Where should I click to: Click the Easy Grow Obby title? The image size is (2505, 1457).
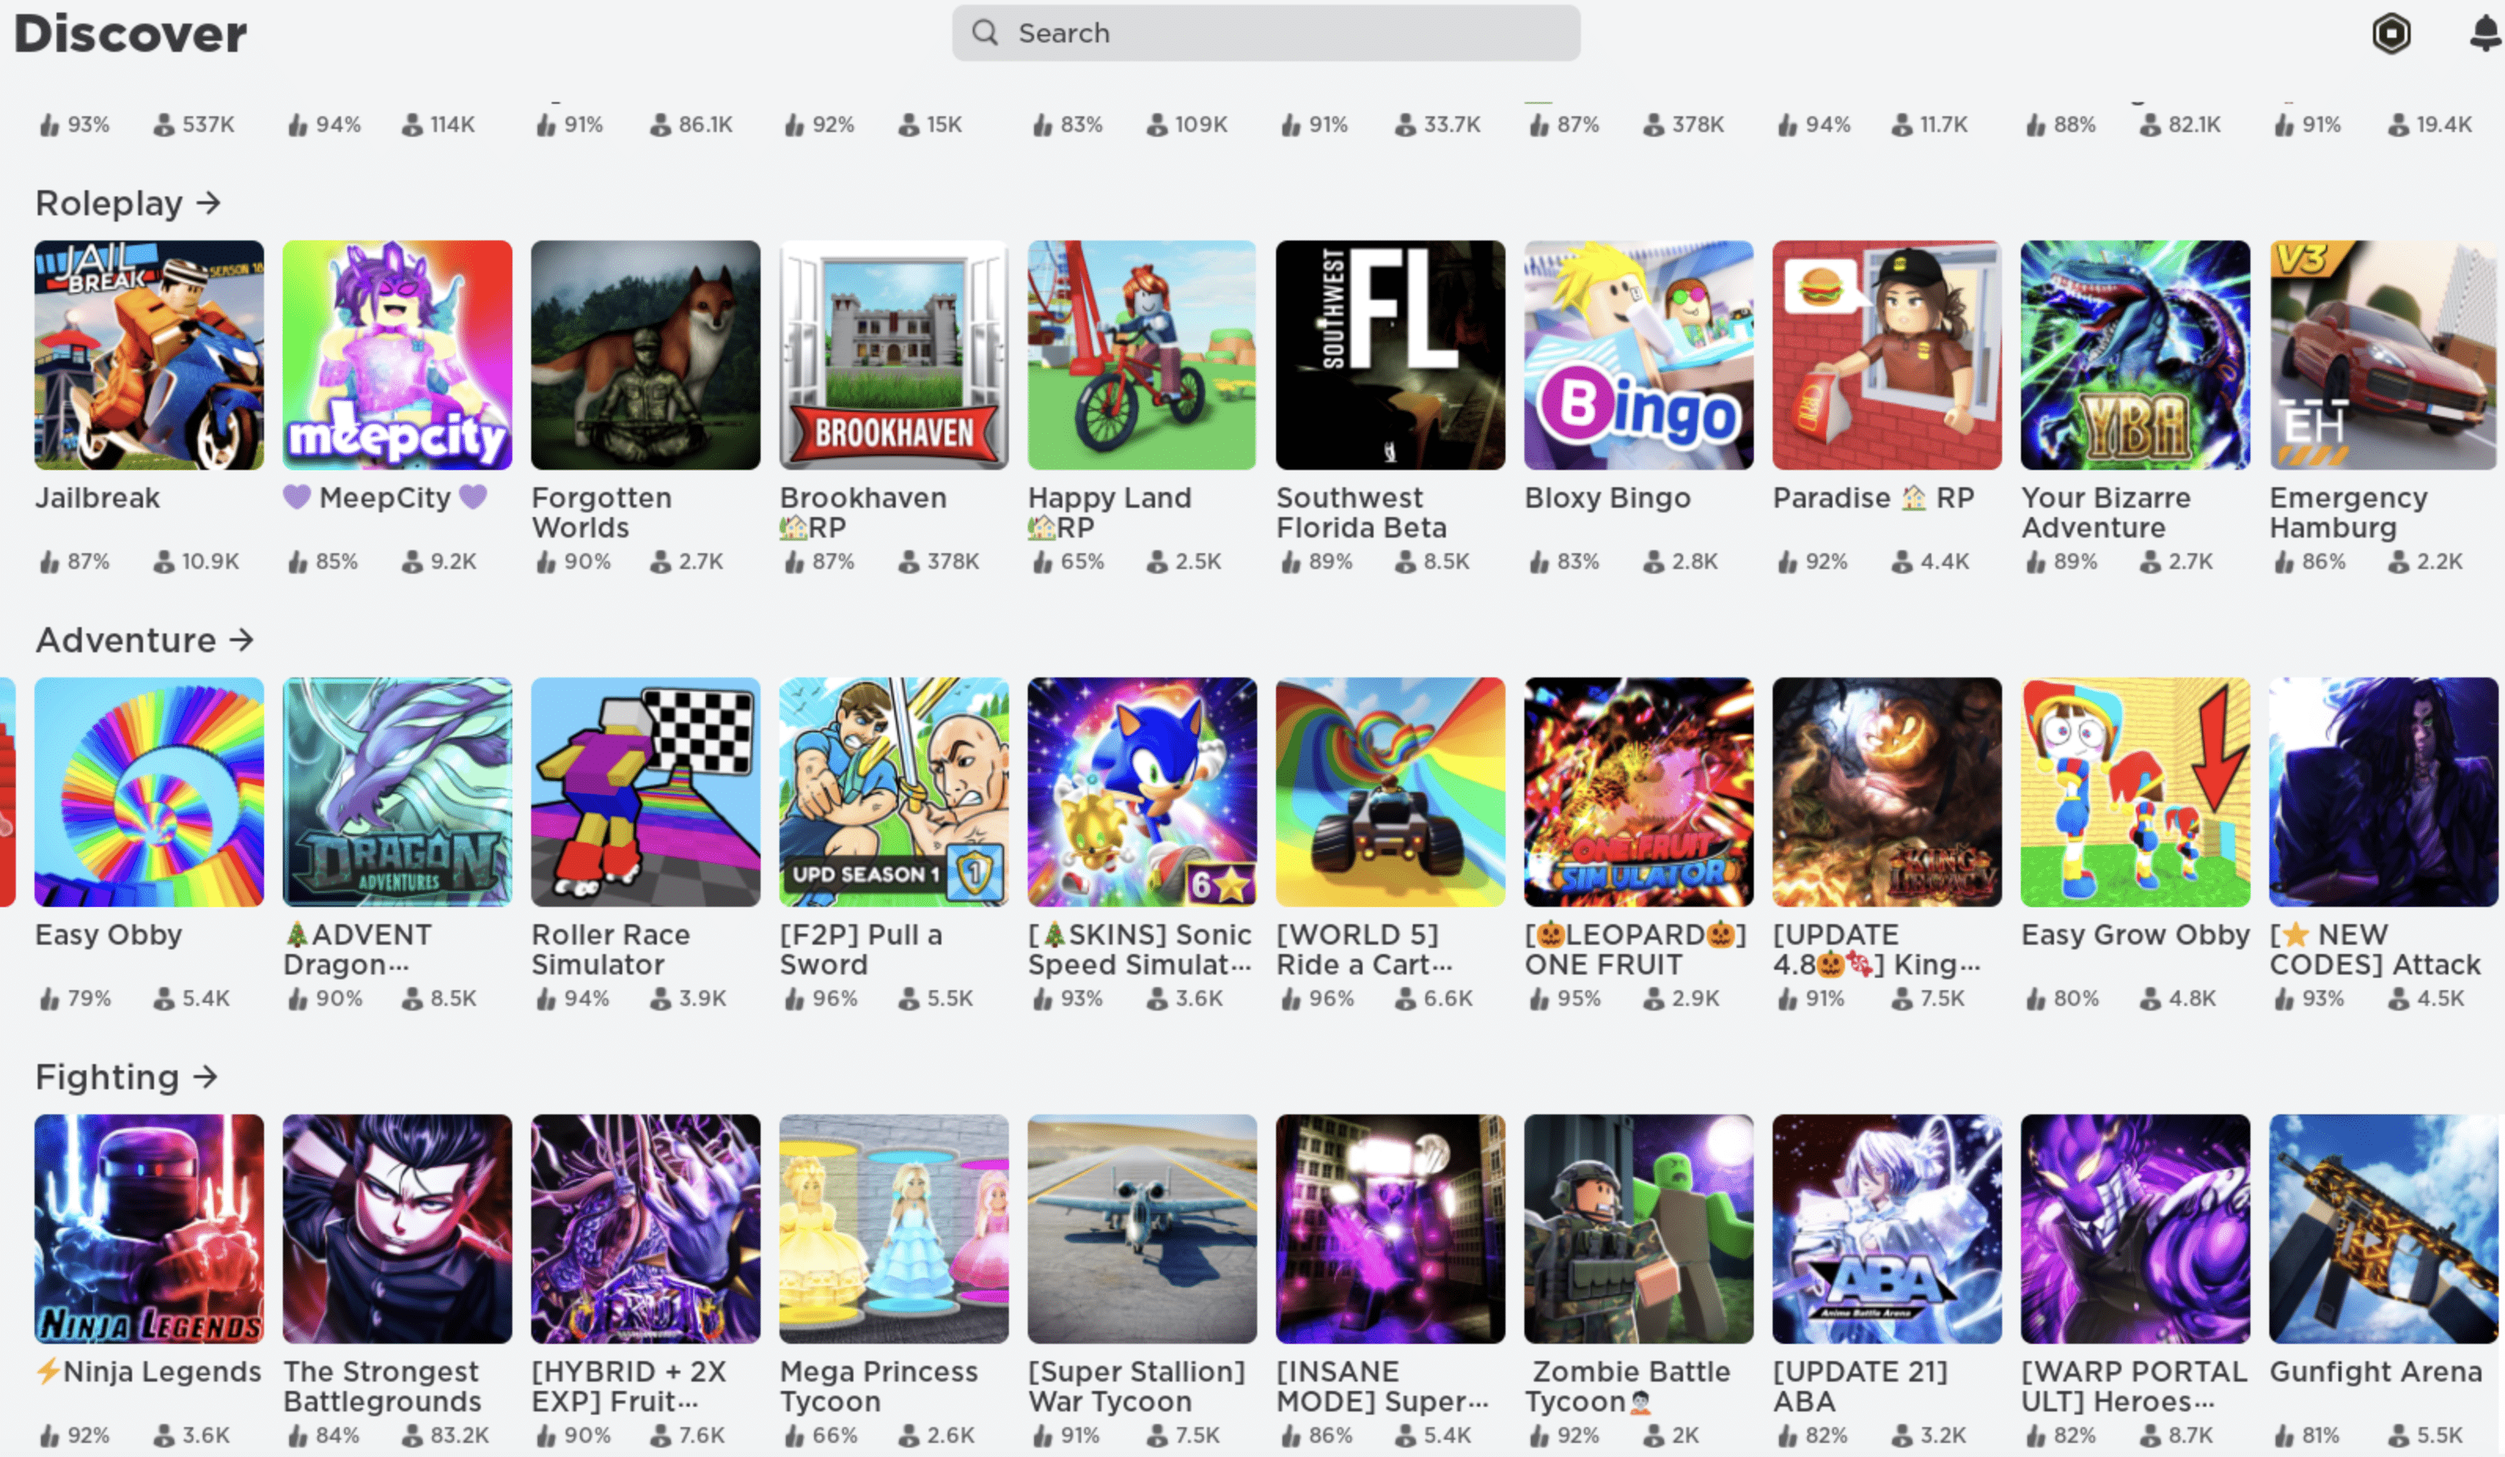2135,935
